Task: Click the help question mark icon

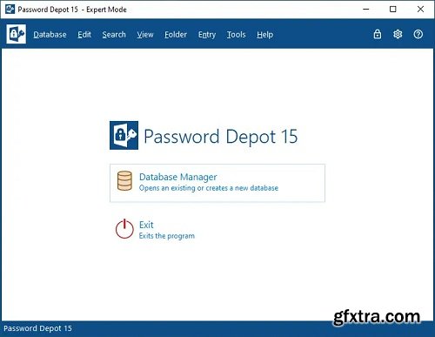Action: [x=418, y=34]
